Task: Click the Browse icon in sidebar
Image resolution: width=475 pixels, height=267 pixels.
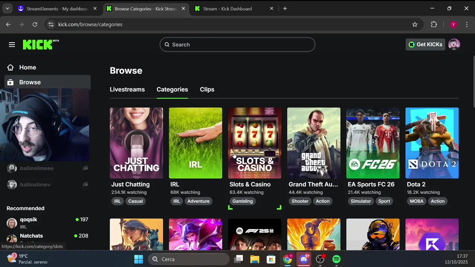Action: (x=10, y=82)
